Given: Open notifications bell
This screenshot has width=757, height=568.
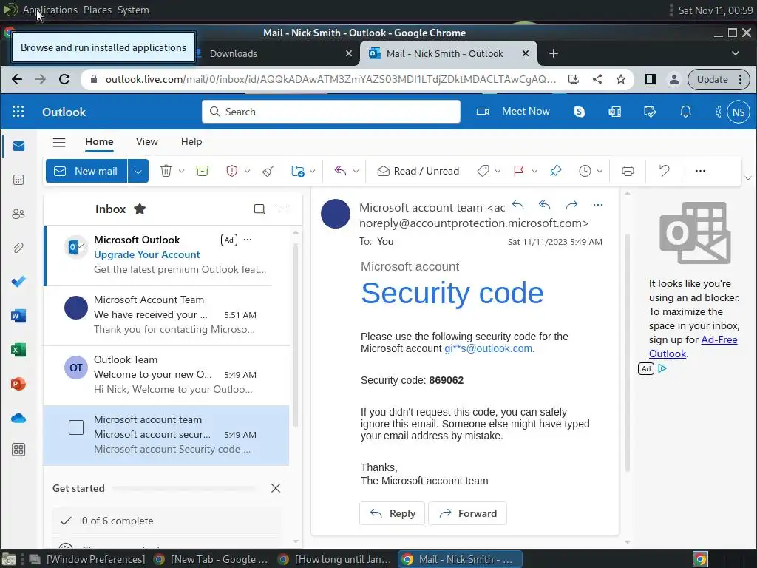Looking at the screenshot, I should [685, 112].
